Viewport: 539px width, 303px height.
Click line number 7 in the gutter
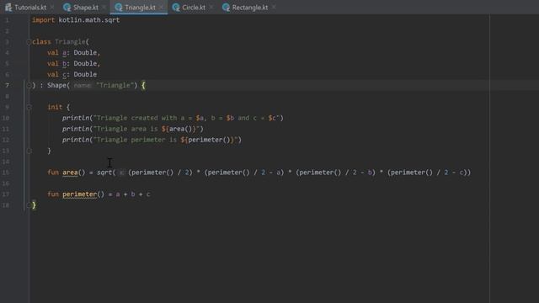click(7, 85)
